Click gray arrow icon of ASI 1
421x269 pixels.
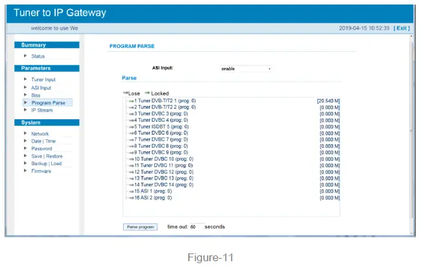(131, 192)
